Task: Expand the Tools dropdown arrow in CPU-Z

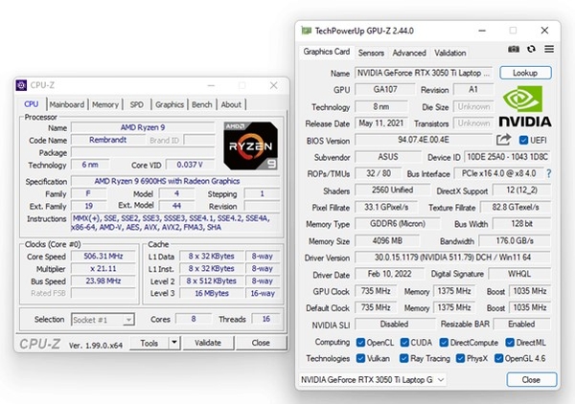Action: click(x=175, y=343)
